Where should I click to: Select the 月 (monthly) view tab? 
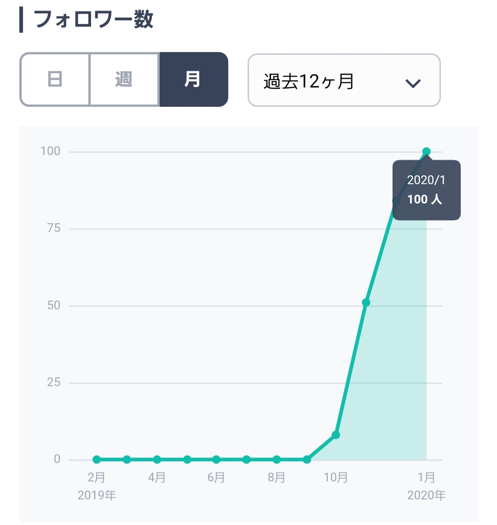click(x=193, y=79)
